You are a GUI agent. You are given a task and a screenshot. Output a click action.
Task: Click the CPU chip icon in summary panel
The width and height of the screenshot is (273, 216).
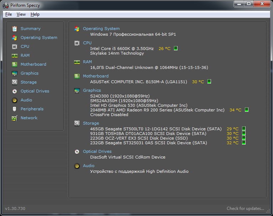pyautogui.click(x=77, y=43)
